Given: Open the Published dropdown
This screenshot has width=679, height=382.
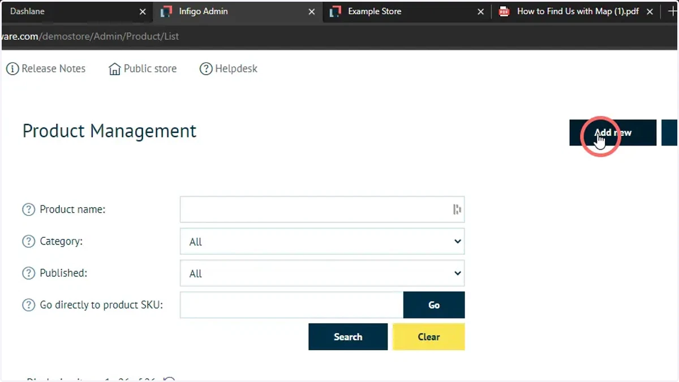Looking at the screenshot, I should [322, 273].
